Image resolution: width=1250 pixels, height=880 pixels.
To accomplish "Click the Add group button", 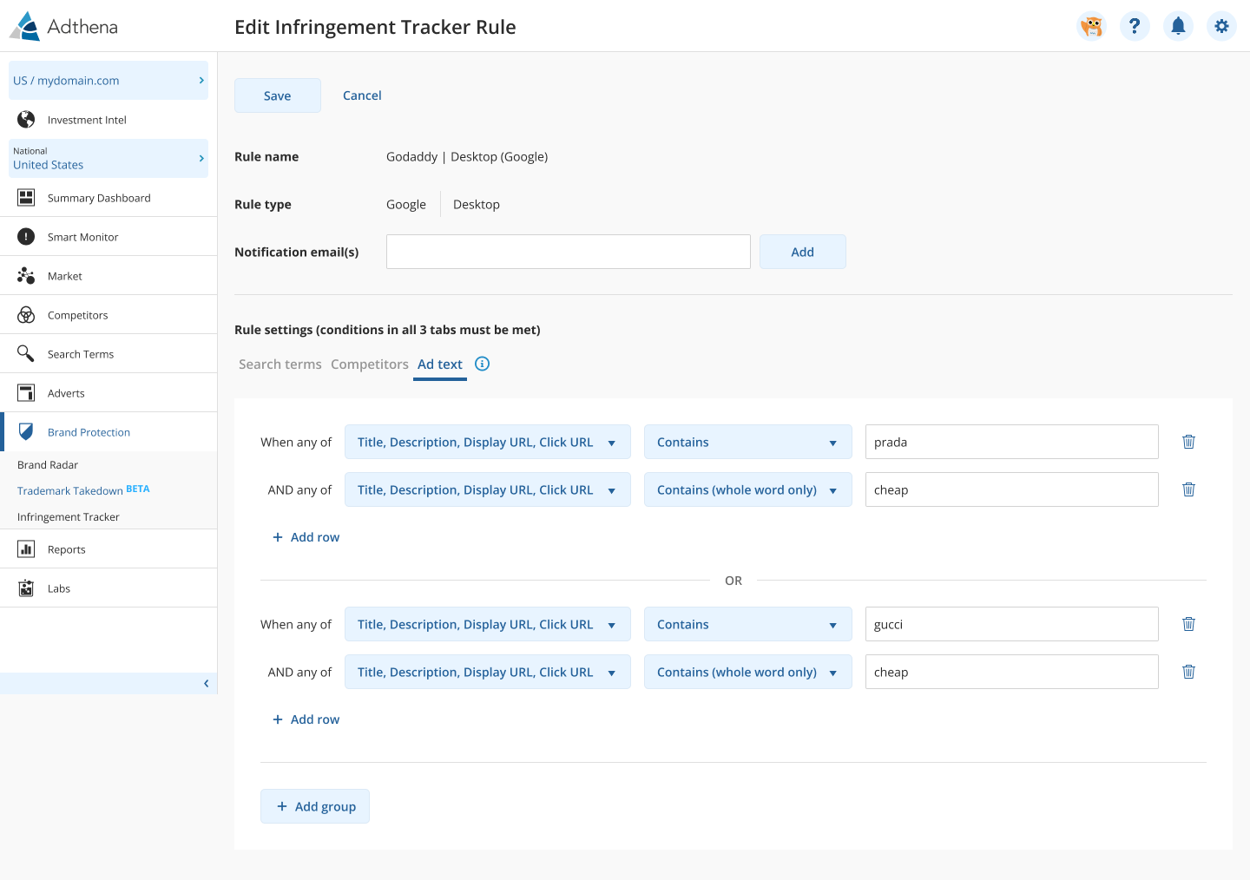I will tap(315, 806).
